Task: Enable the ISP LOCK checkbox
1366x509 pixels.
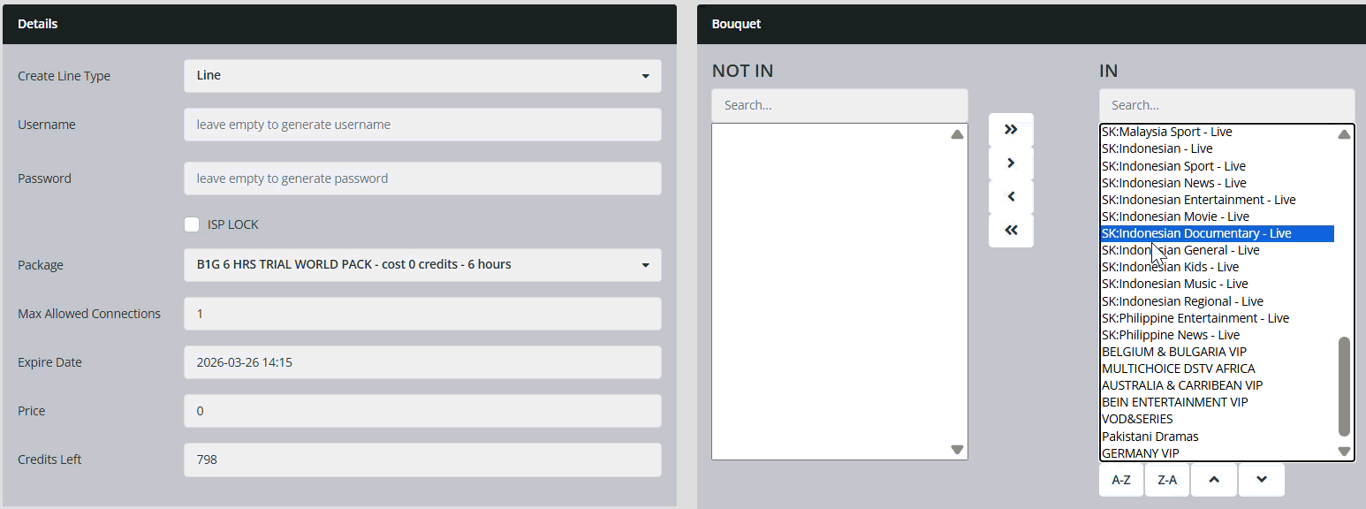Action: [192, 224]
